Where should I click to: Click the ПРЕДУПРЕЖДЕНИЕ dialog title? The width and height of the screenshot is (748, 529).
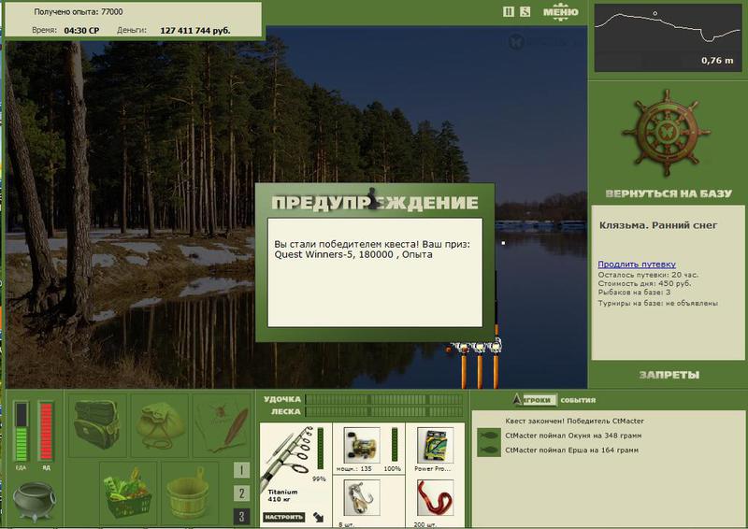coord(375,203)
